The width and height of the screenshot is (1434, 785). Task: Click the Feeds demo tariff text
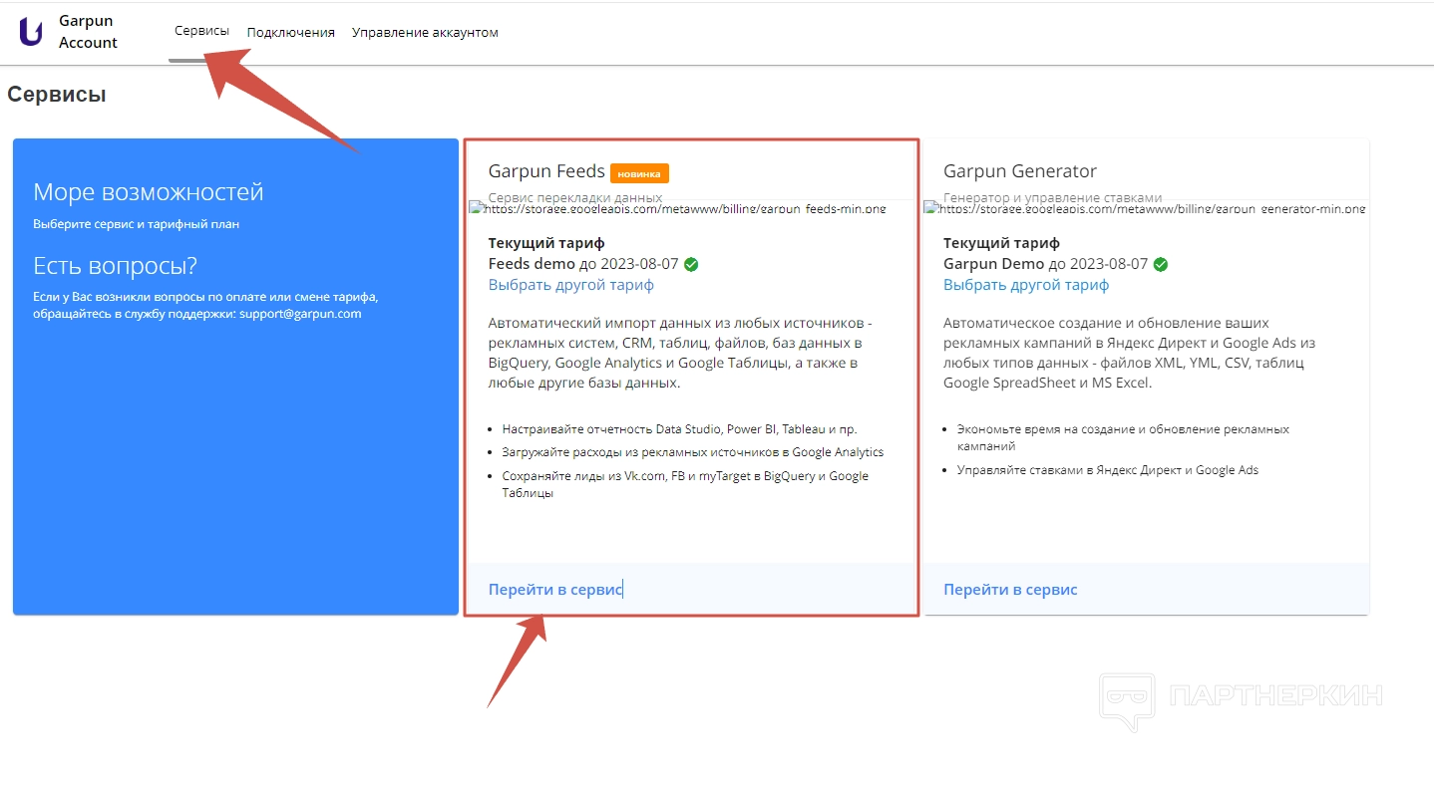tap(532, 265)
